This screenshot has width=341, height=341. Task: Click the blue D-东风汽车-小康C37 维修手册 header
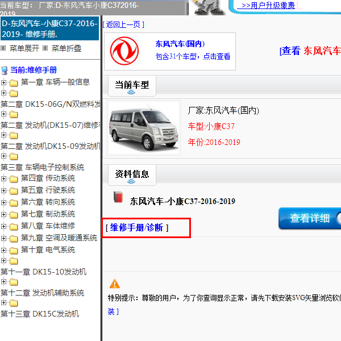[x=49, y=29]
